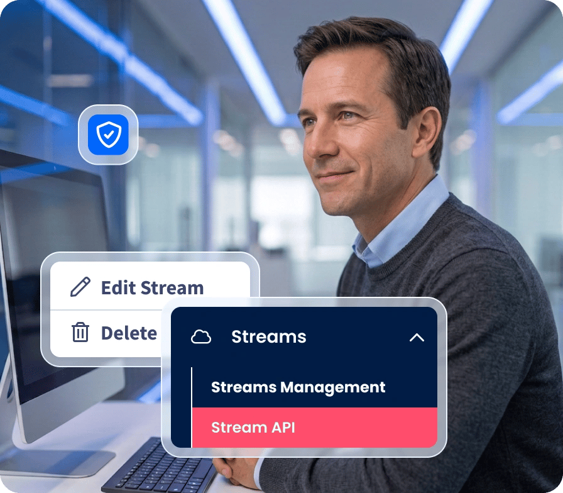Click the Streams header label

[268, 337]
